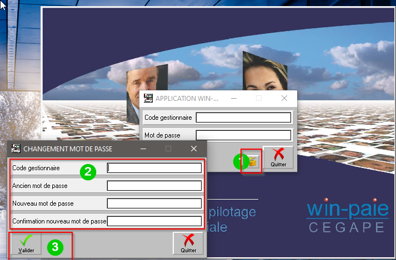Click the green checkmark Valider button
This screenshot has height=260, width=396.
coord(25,244)
